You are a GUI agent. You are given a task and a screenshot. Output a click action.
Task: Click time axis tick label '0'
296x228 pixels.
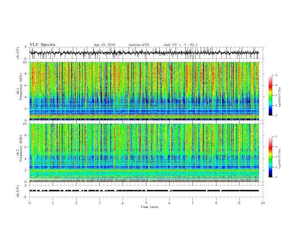[x=30, y=203]
